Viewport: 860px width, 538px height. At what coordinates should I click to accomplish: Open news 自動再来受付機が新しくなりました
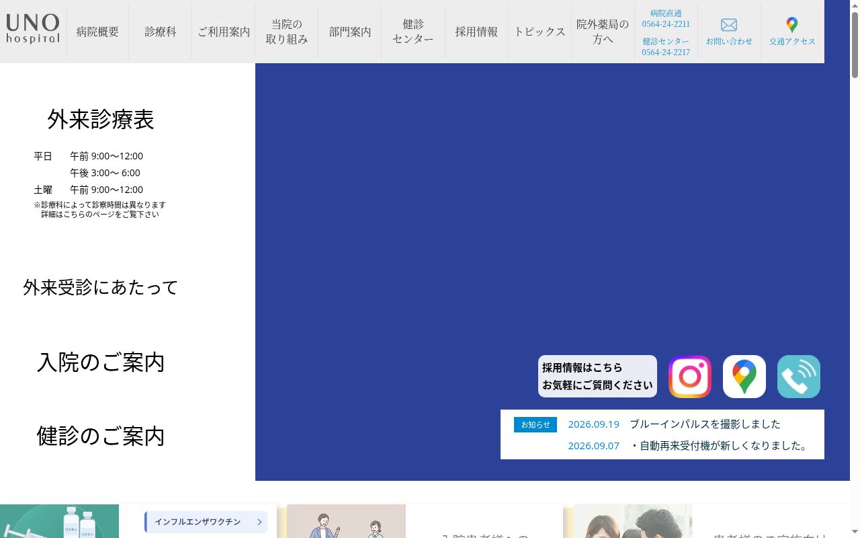(720, 445)
